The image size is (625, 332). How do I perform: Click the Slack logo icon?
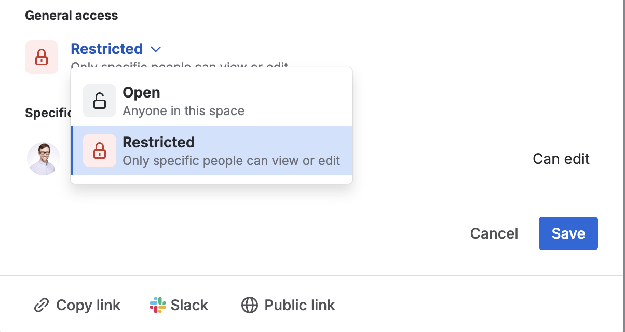[158, 305]
